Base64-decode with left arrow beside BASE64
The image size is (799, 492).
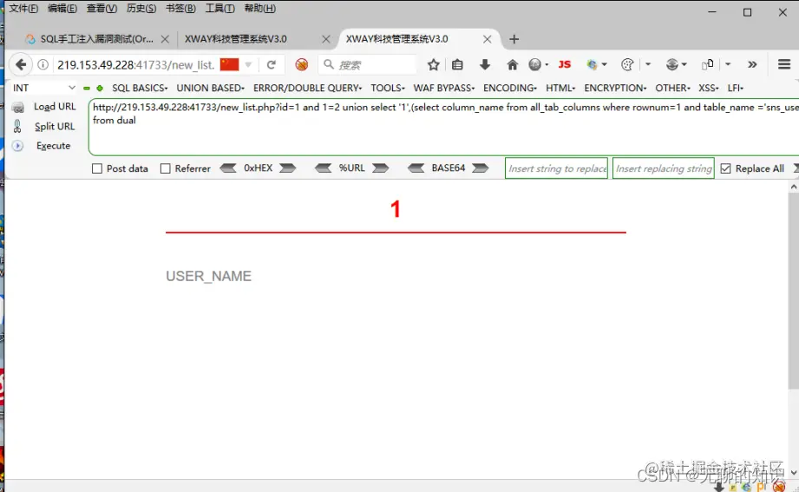tap(416, 168)
